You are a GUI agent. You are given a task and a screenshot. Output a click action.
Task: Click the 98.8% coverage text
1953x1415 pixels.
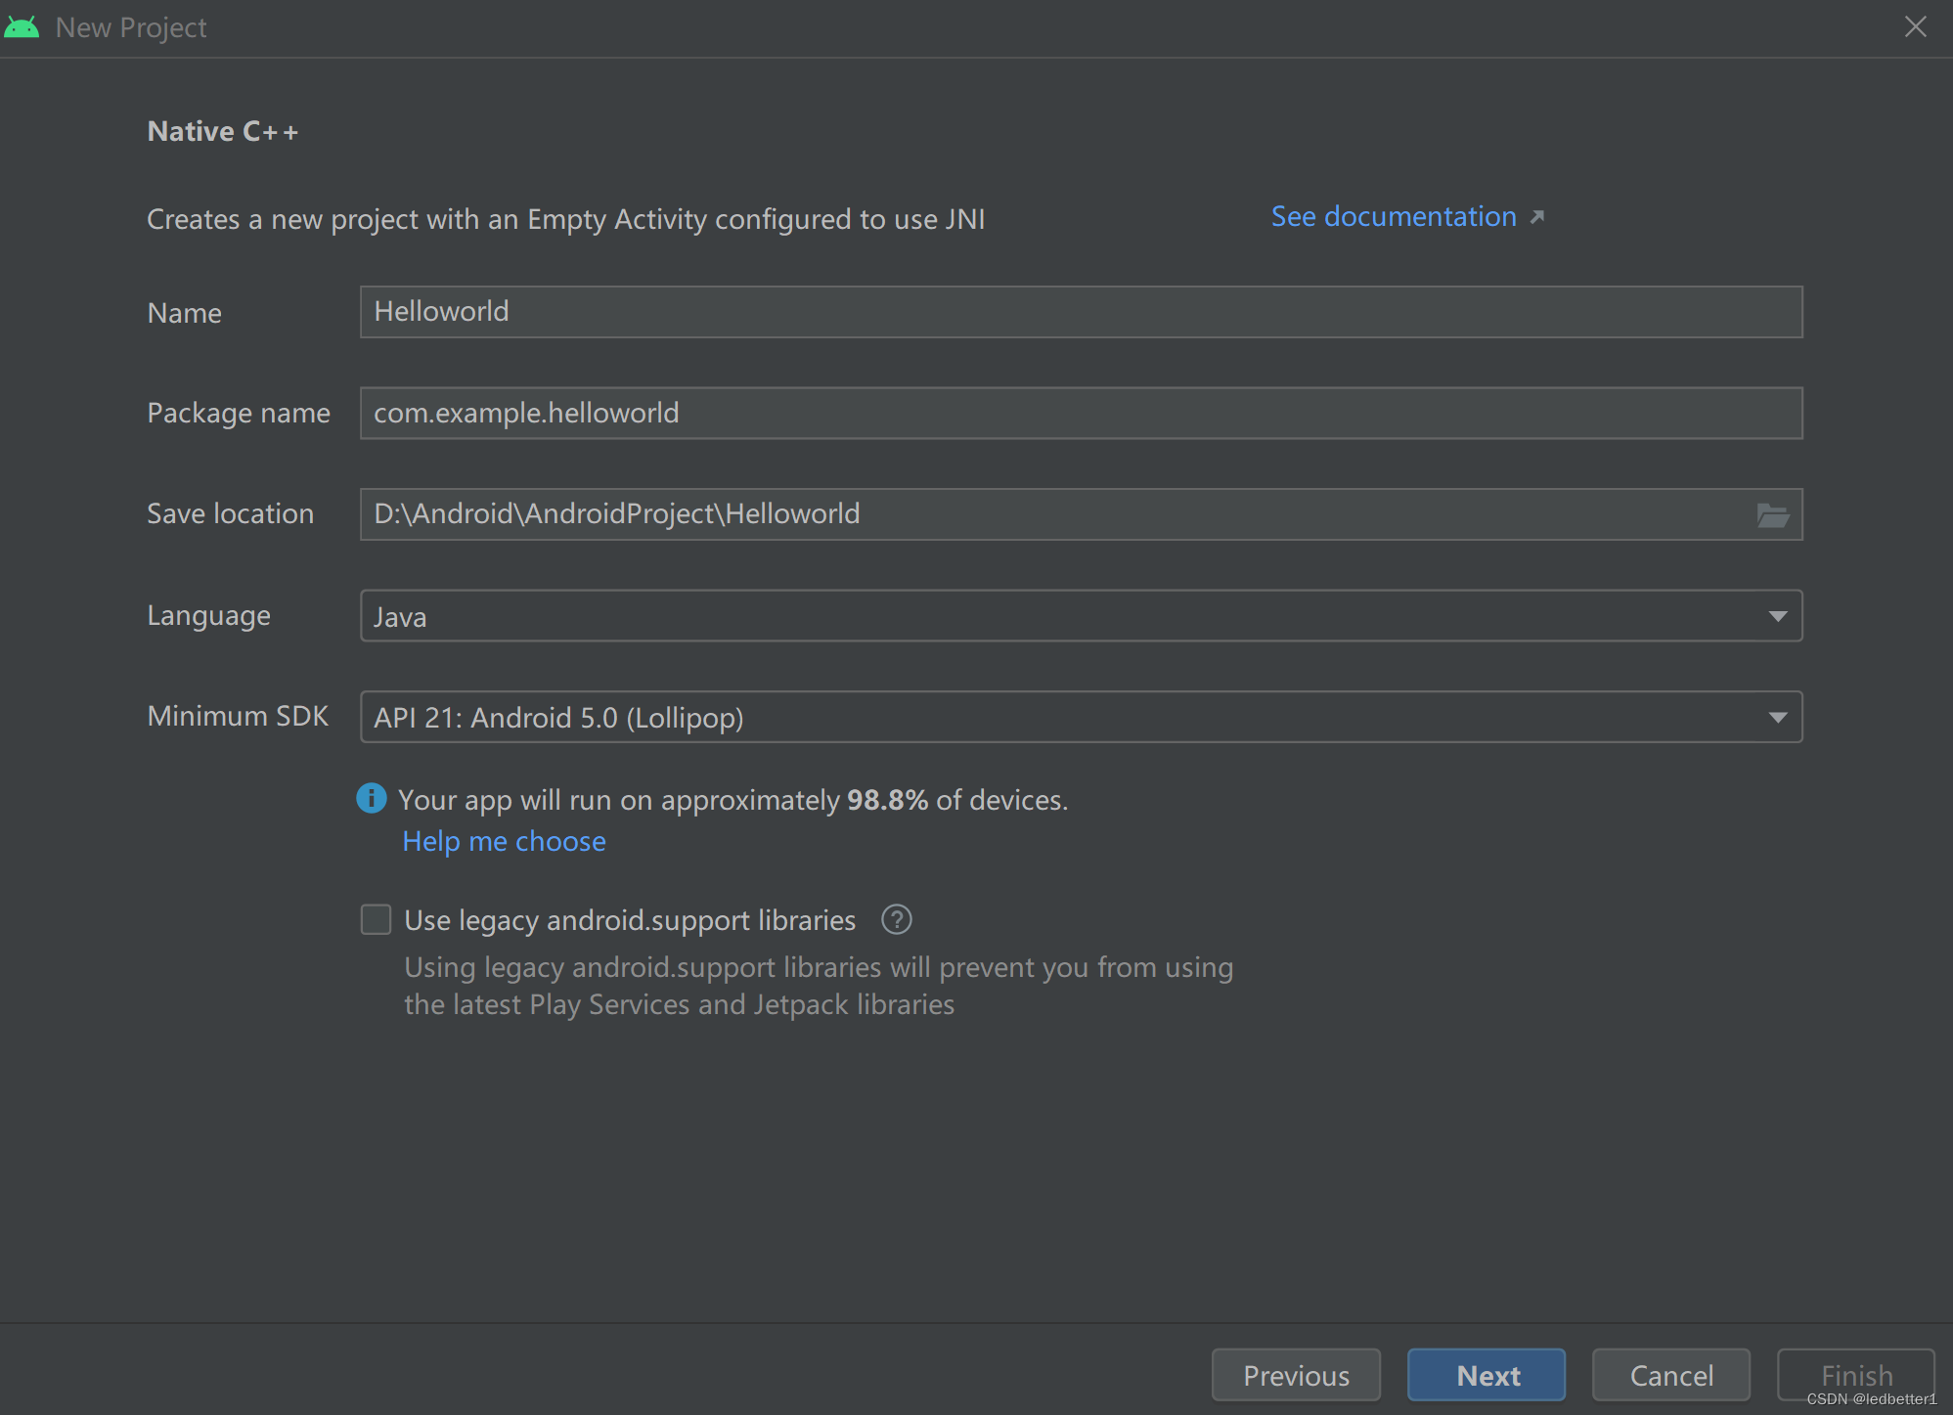point(886,800)
